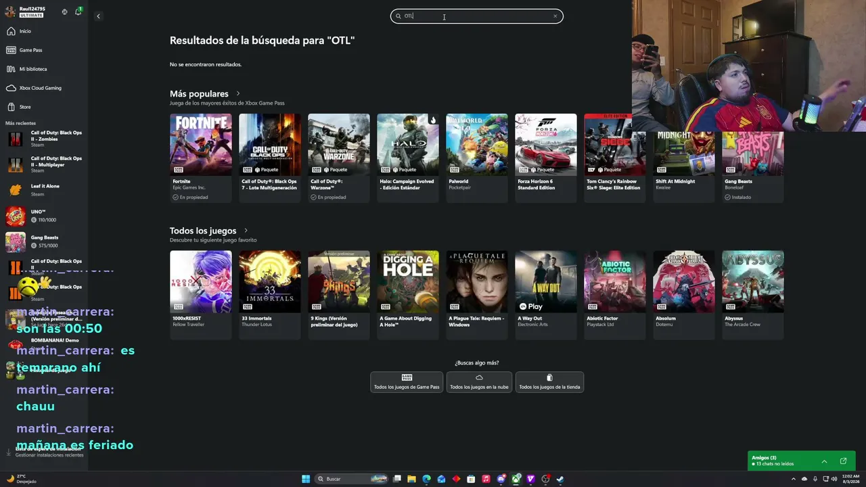This screenshot has height=487, width=866.
Task: Go back with the arrow button
Action: [x=98, y=16]
